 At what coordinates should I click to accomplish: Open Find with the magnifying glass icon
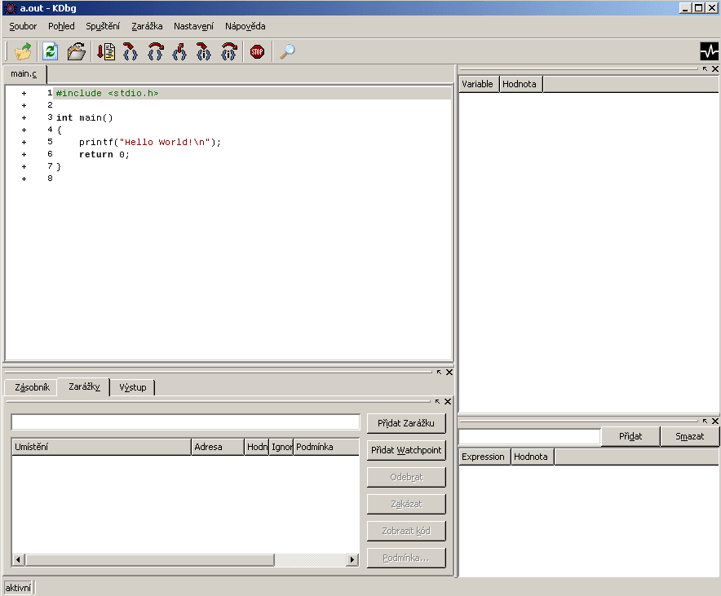pos(287,51)
